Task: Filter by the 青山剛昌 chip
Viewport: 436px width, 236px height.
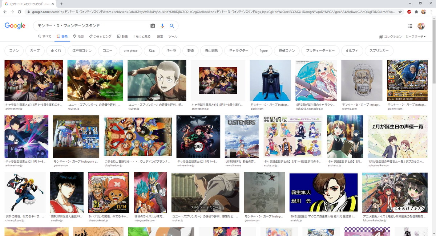Action: point(211,50)
